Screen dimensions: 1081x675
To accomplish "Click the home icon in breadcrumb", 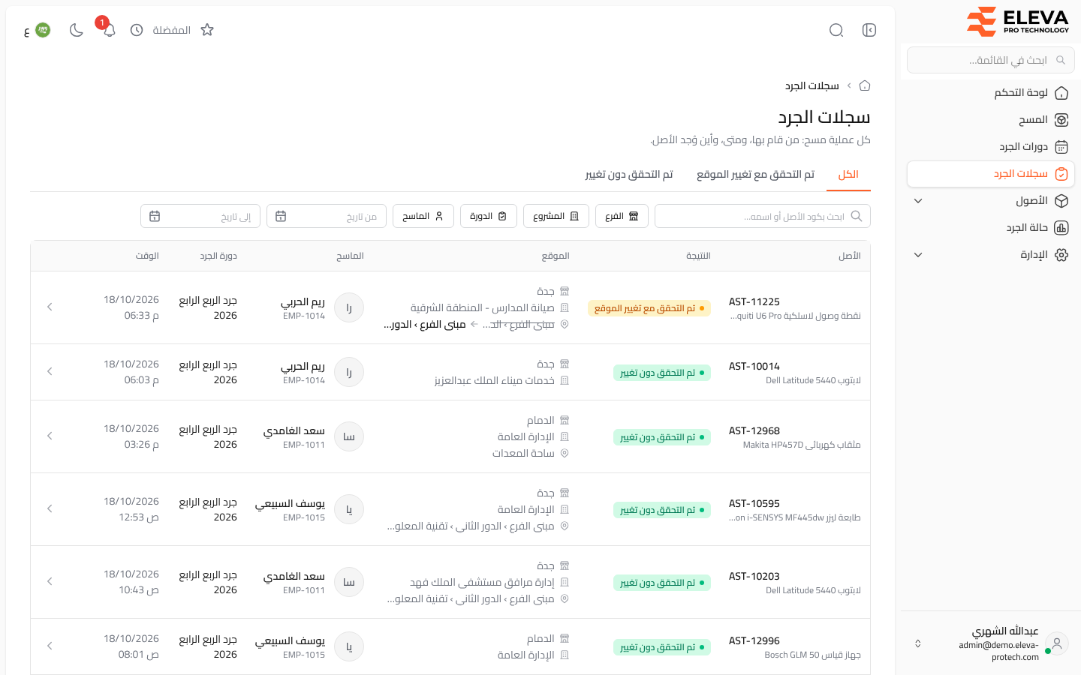I will pyautogui.click(x=865, y=85).
